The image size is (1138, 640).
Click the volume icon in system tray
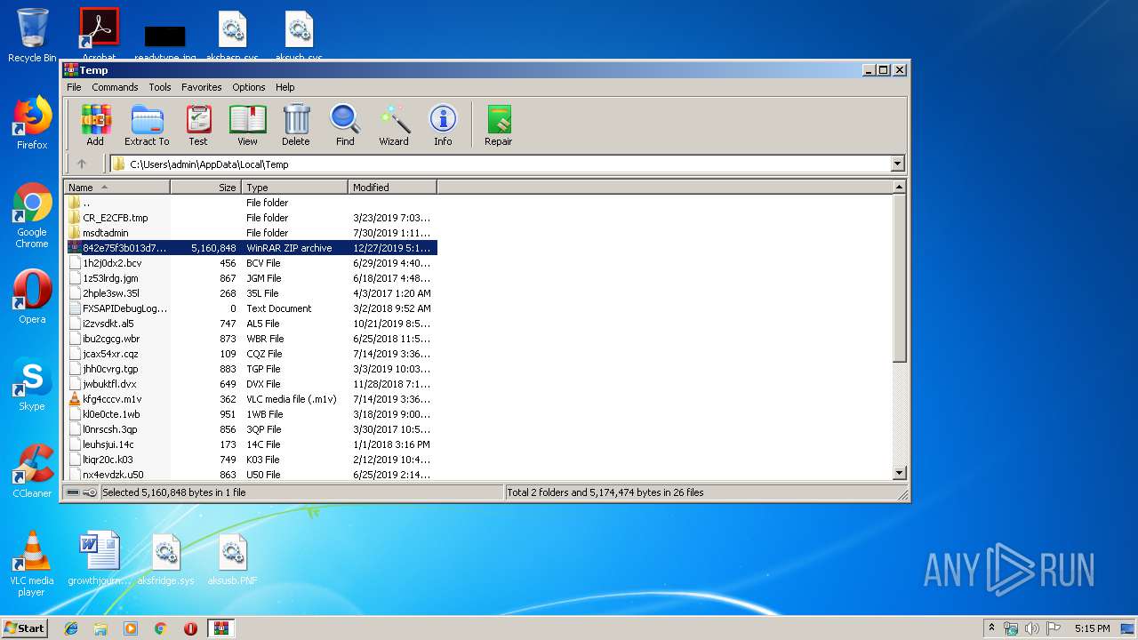(x=1032, y=628)
